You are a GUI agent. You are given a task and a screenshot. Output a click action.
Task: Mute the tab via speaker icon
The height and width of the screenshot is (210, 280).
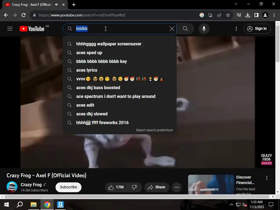click(57, 5)
